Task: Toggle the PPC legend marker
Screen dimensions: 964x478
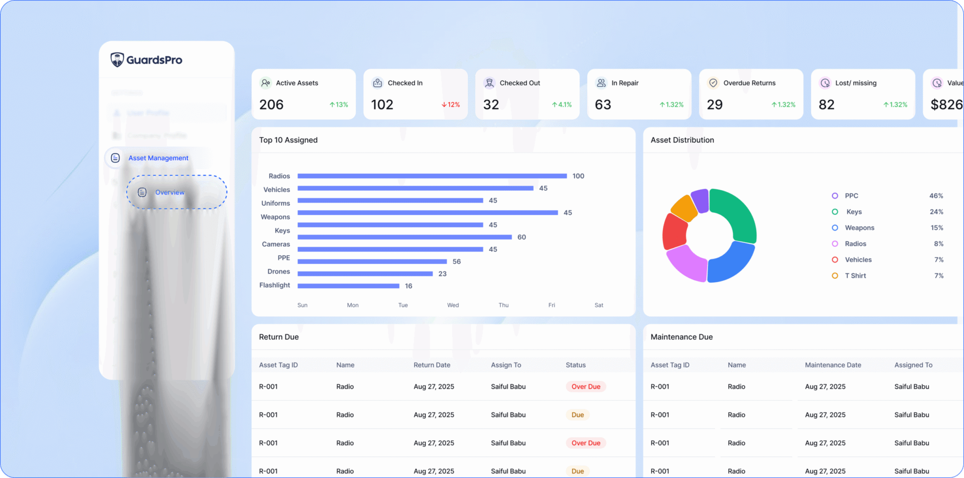Action: 835,196
